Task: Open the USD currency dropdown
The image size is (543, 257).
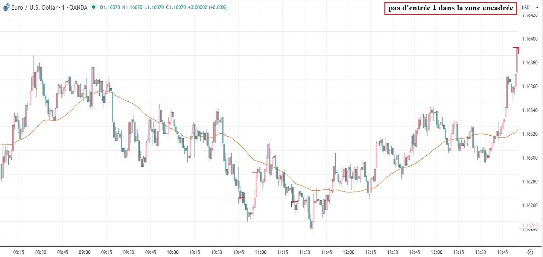Action: pos(530,7)
